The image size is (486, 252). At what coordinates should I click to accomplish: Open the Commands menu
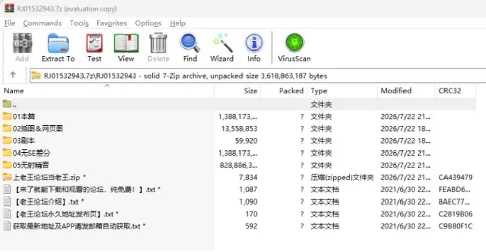[42, 23]
